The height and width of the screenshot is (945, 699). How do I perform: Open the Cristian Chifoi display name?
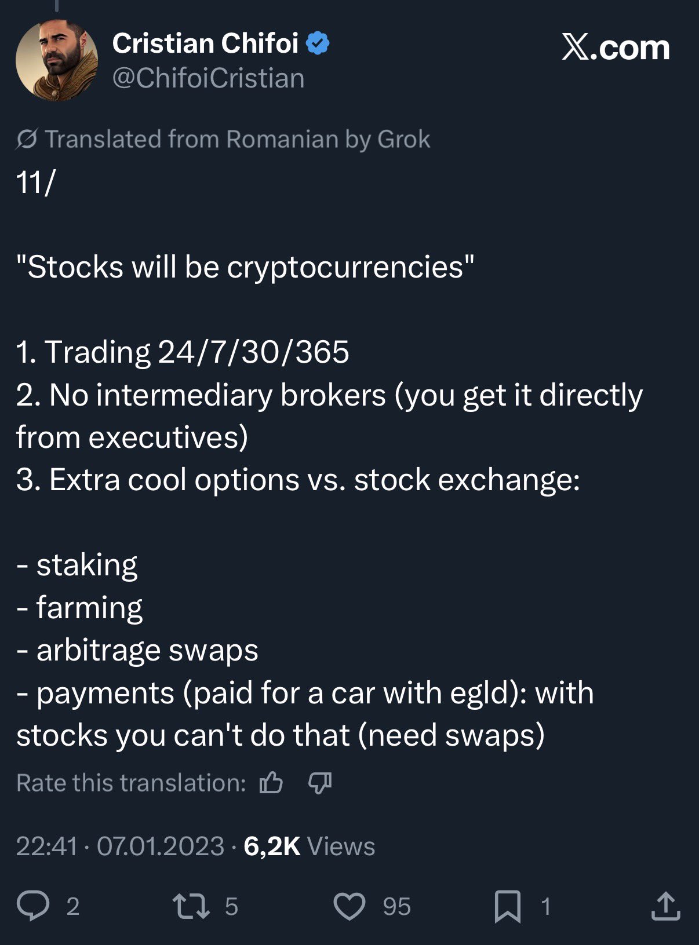coord(205,43)
